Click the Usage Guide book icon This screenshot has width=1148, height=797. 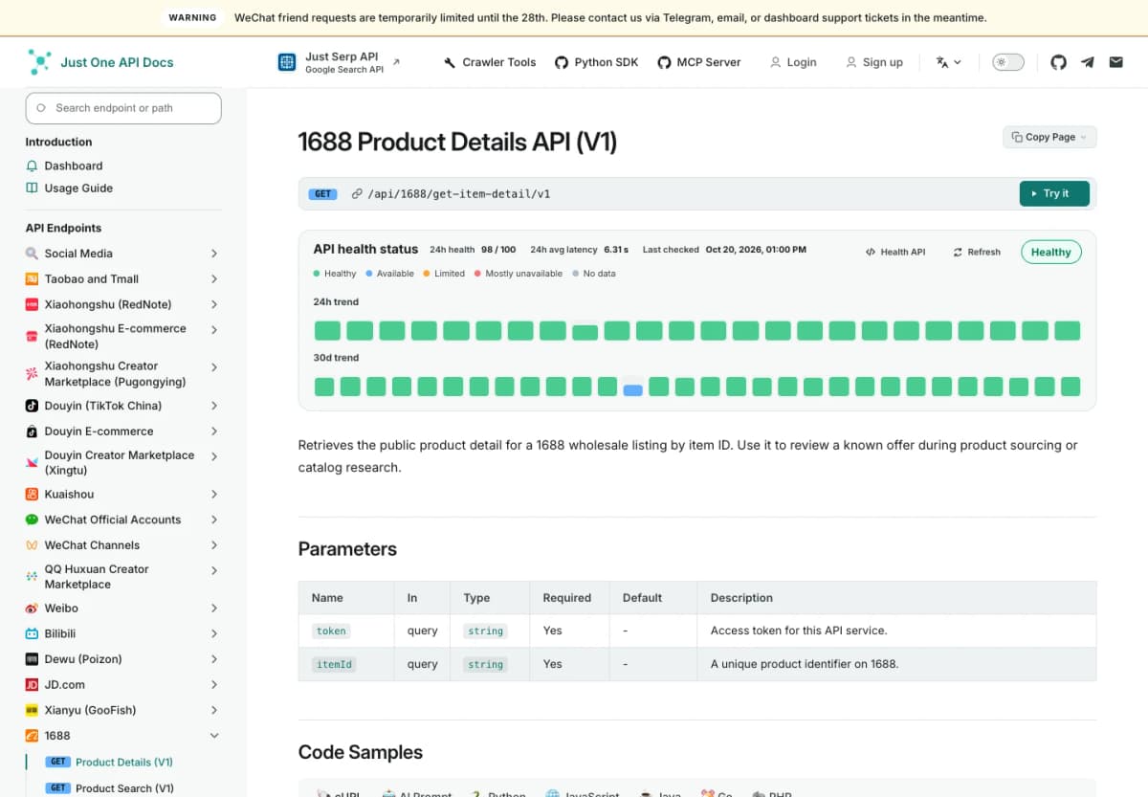click(x=33, y=188)
